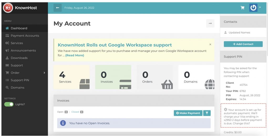Viewport: 269px width, 139px height.
Task: Click the automatic payment gear icon
Action: point(226,109)
